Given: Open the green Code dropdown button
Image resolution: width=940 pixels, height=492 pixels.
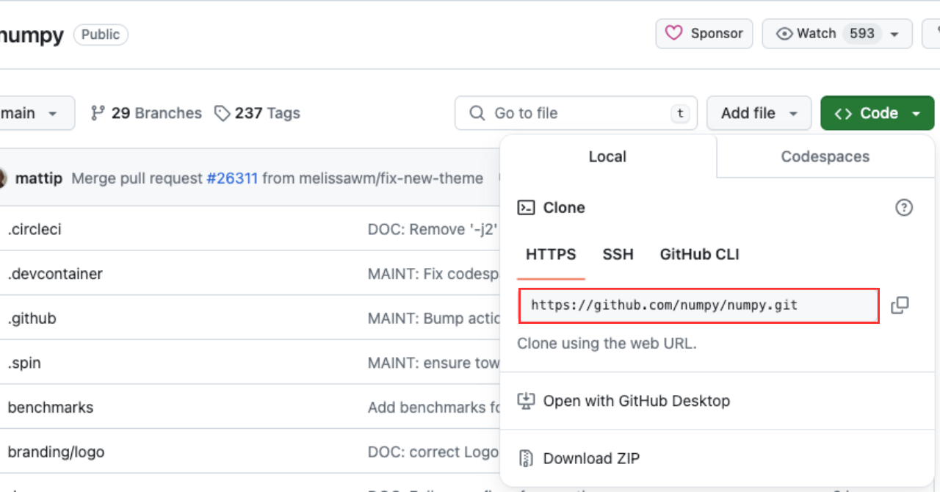Looking at the screenshot, I should pos(878,113).
